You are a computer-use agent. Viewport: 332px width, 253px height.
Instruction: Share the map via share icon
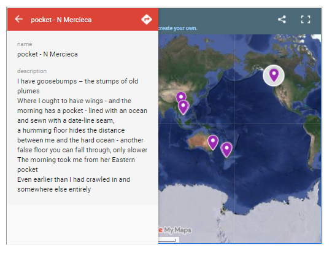(282, 20)
